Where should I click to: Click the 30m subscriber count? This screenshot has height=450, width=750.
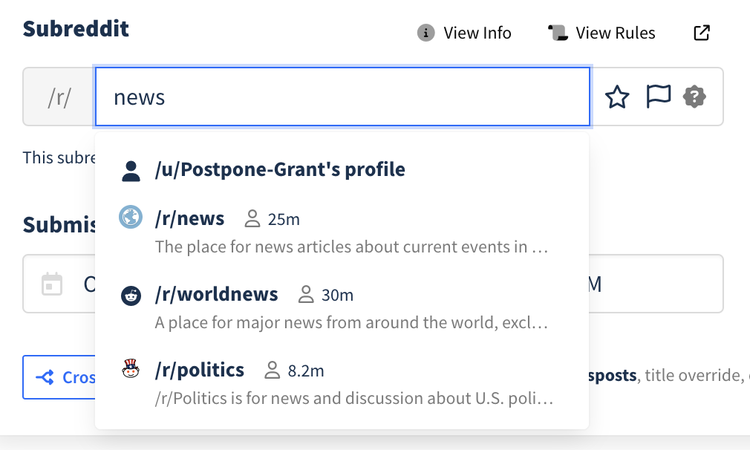[337, 295]
